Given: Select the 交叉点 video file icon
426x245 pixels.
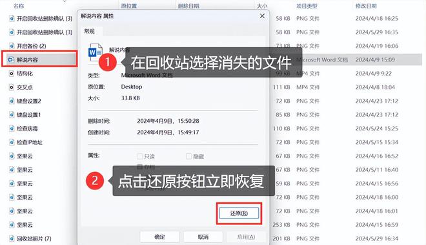Looking at the screenshot, I should pyautogui.click(x=12, y=87).
